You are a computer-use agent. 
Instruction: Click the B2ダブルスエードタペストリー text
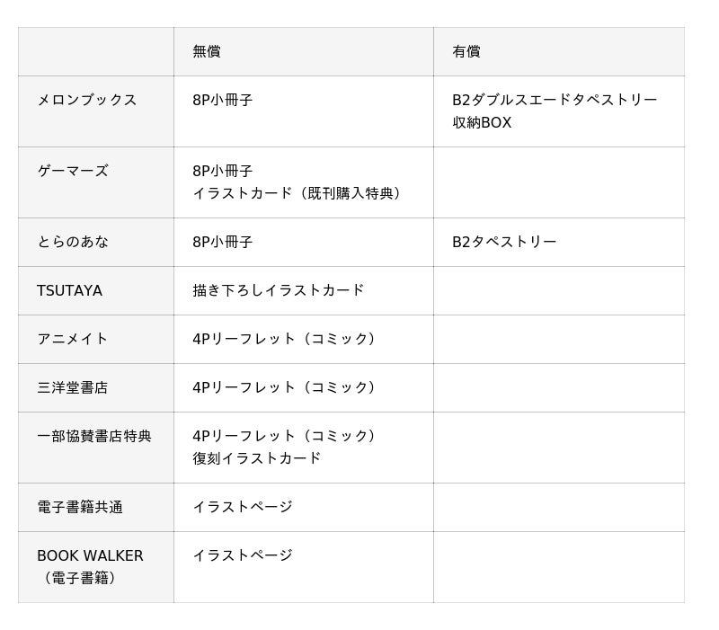click(x=555, y=101)
